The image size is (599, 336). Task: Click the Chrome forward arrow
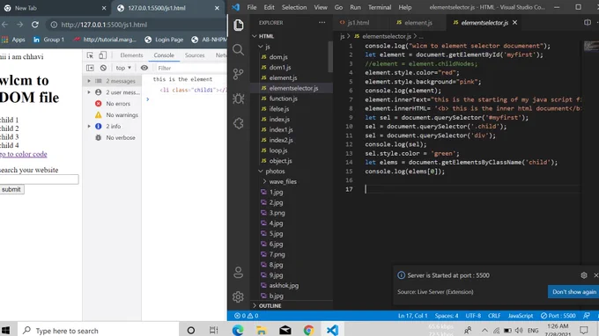point(19,25)
